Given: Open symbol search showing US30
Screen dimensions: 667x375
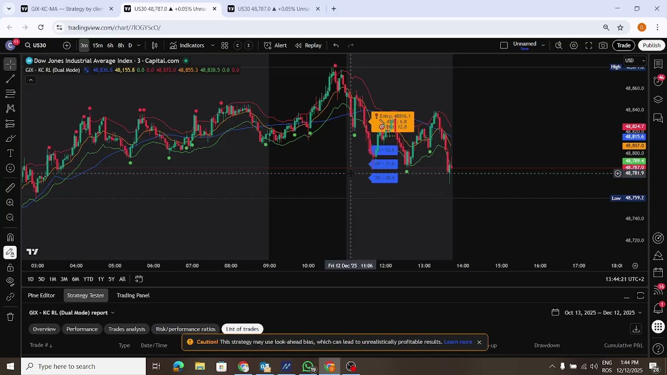Looking at the screenshot, I should (x=35, y=45).
